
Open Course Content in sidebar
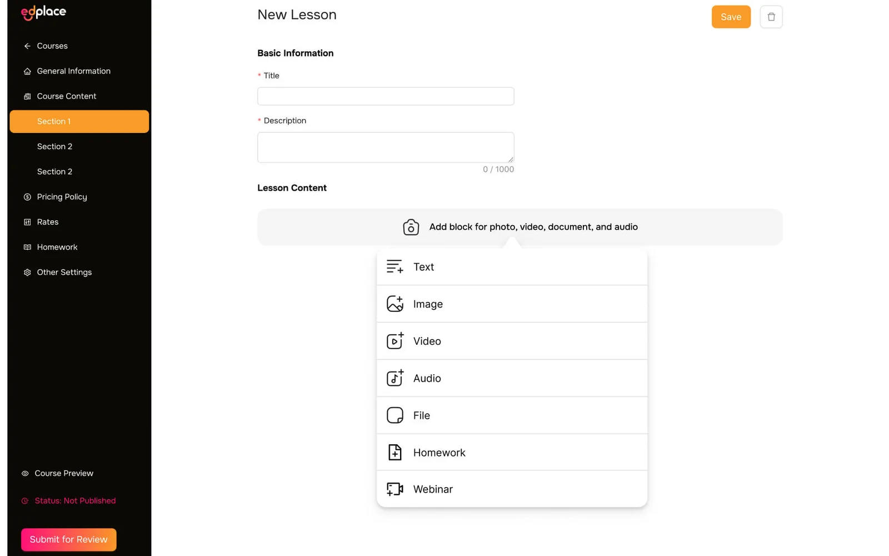click(x=67, y=96)
